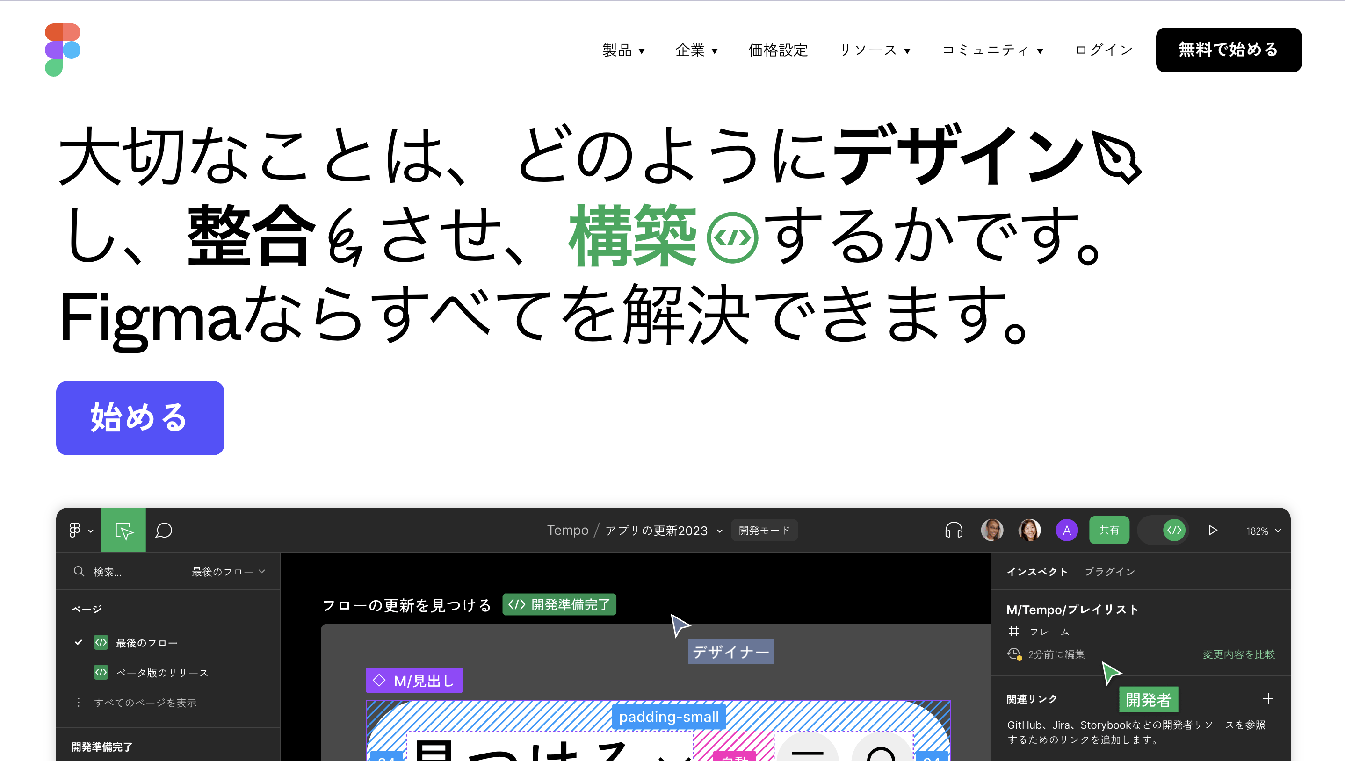Click the pen tool icon after デザイン
Viewport: 1345px width, 761px height.
[x=1118, y=158]
